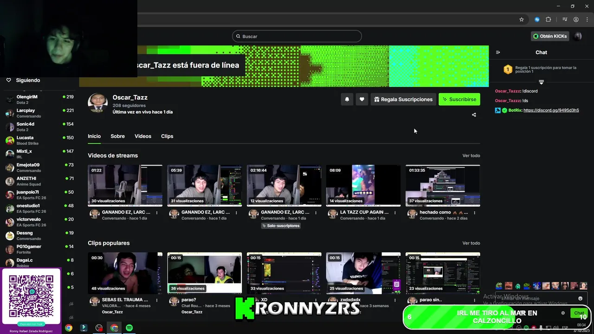Open the 05:39 stream video thumbnail
Viewport: 594px width, 334px height.
coord(205,186)
